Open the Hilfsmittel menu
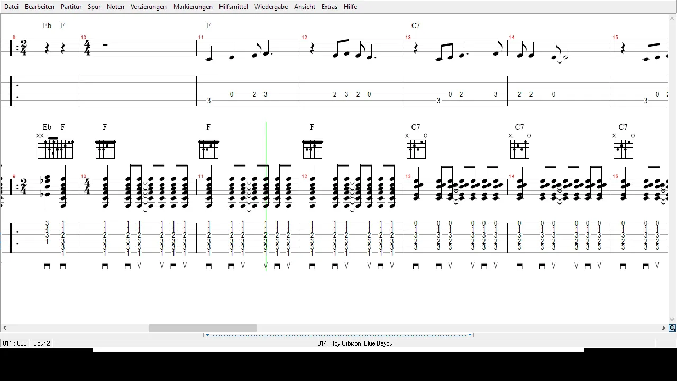The height and width of the screenshot is (381, 677). point(233,7)
